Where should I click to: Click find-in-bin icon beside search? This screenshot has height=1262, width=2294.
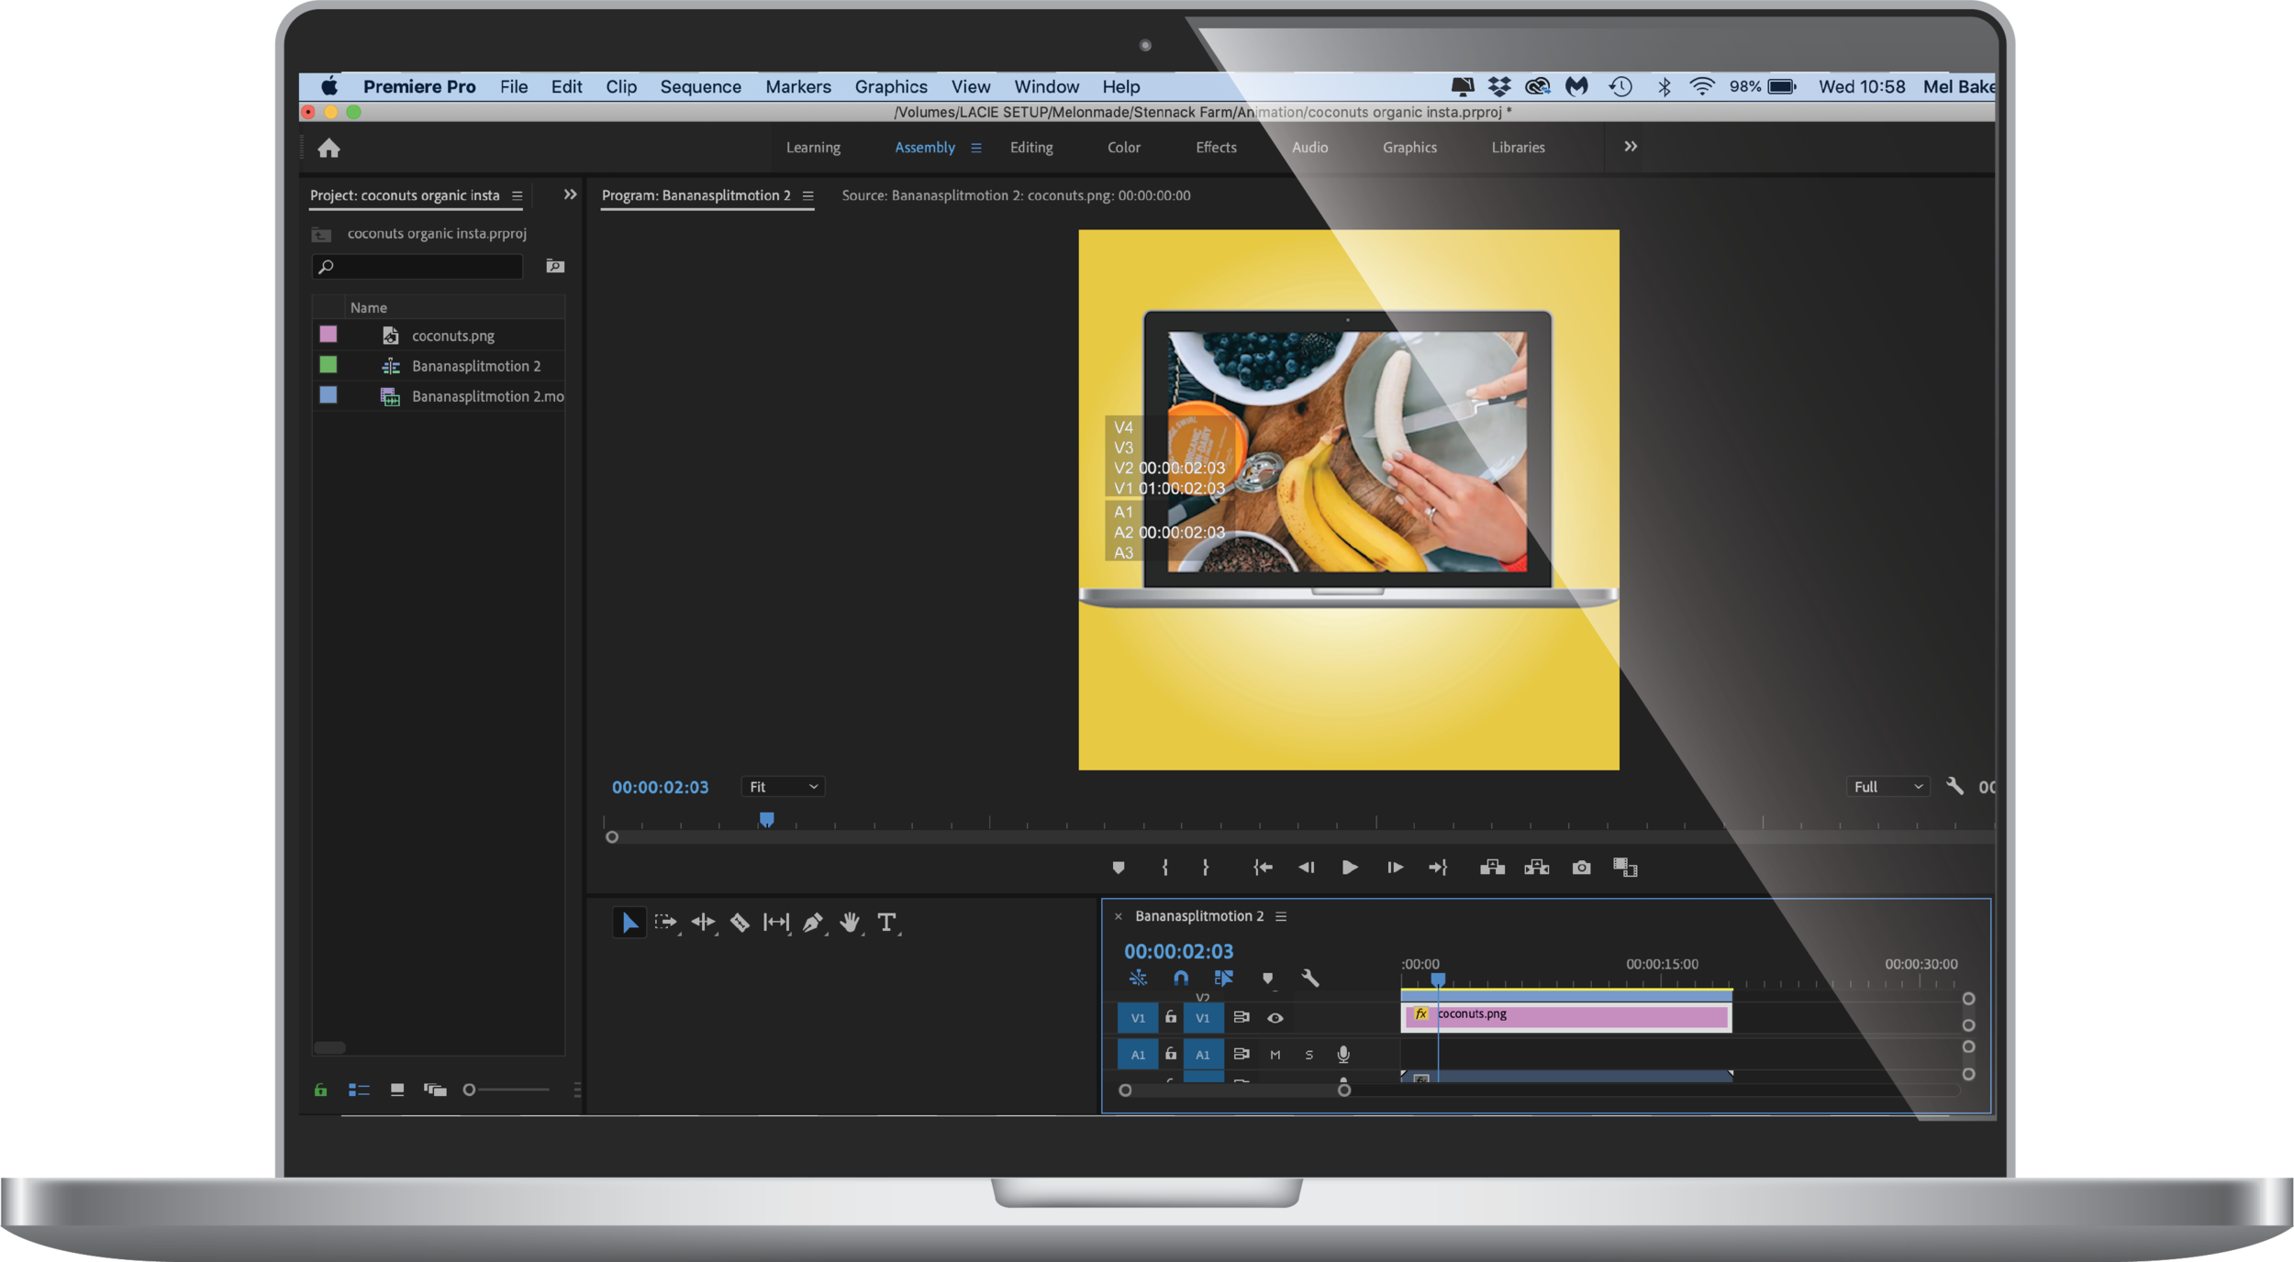555,266
